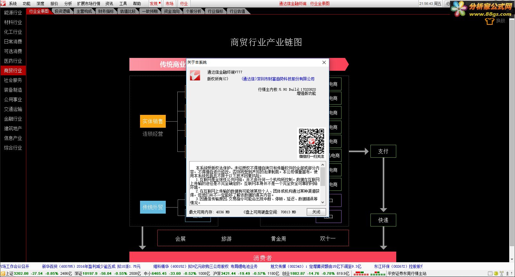Select the 行业全景图 tab
This screenshot has height=277, width=515.
click(39, 11)
